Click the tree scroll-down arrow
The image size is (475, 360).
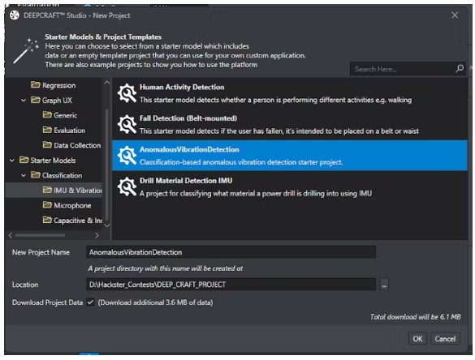point(106,225)
